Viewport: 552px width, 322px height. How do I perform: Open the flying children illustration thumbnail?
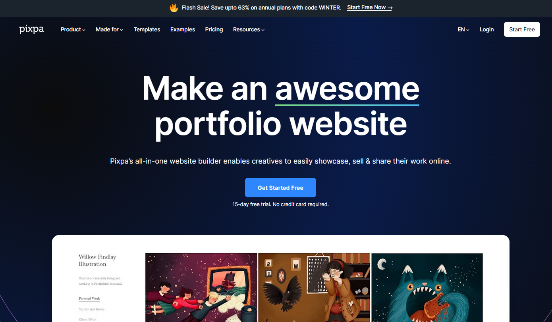coord(201,287)
